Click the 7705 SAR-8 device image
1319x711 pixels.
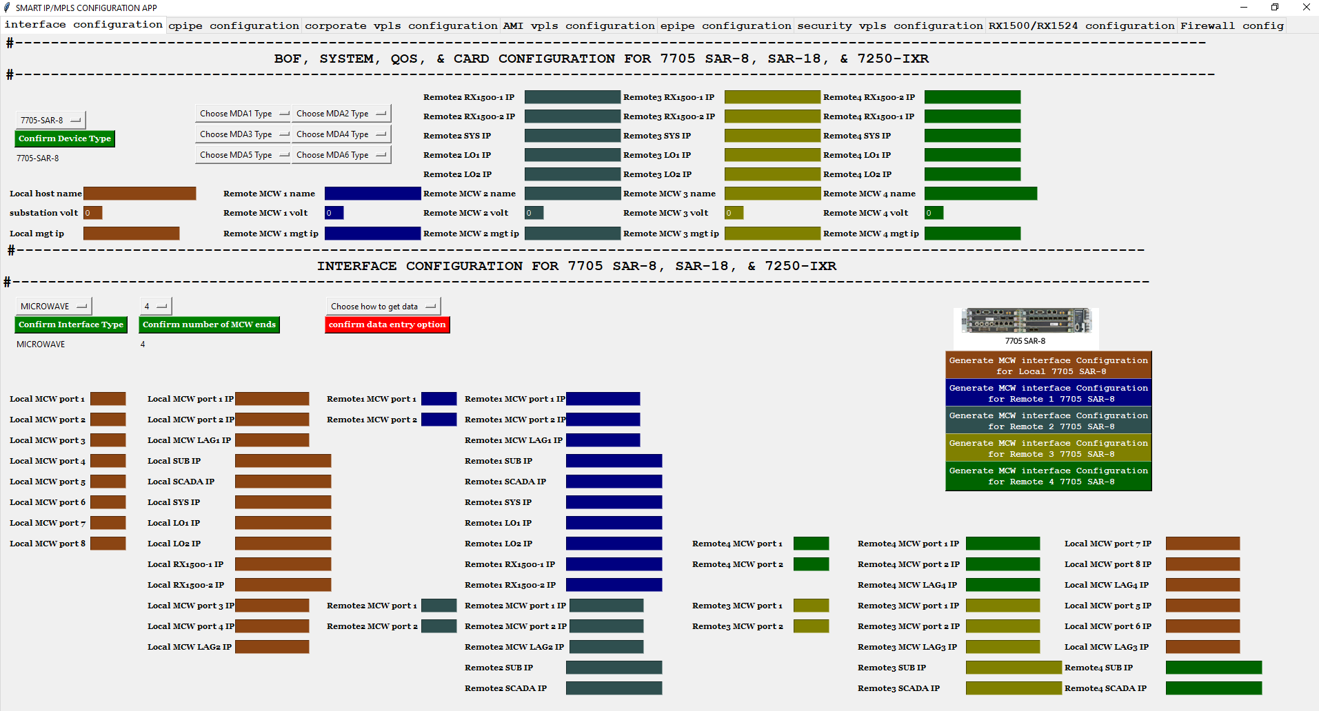[1026, 321]
